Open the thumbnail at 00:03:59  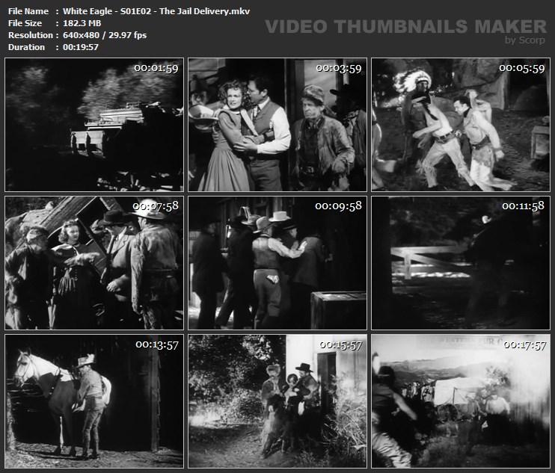coord(277,125)
